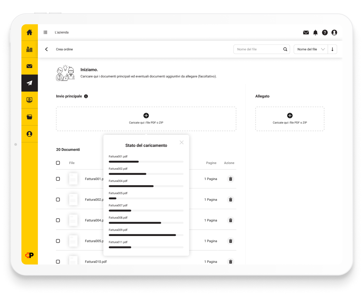Open the archive box icon in sidebar
Screen dimensions: 363x295
pos(29,117)
